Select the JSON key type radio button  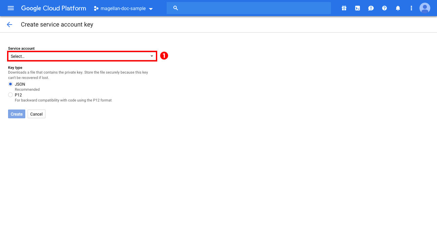click(x=10, y=84)
